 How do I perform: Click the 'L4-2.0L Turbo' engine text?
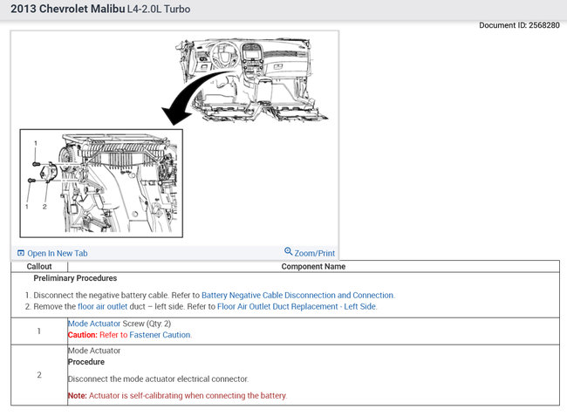point(159,9)
